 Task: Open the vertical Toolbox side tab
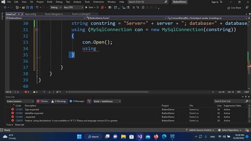[x=2, y=16]
